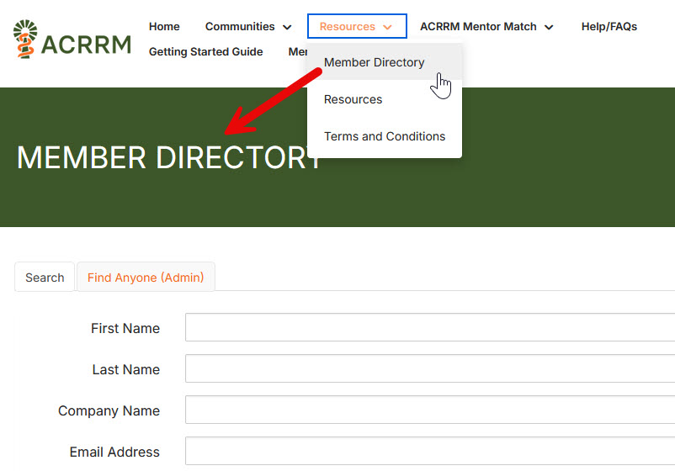
Task: Select Member Directory from the dropdown
Action: click(x=385, y=62)
